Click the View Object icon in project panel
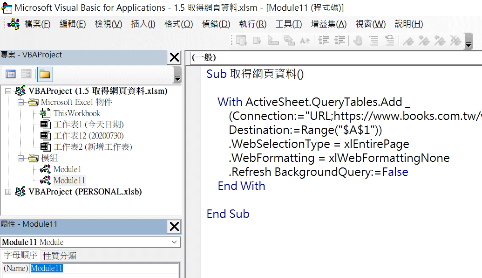482x278 pixels. 26,74
